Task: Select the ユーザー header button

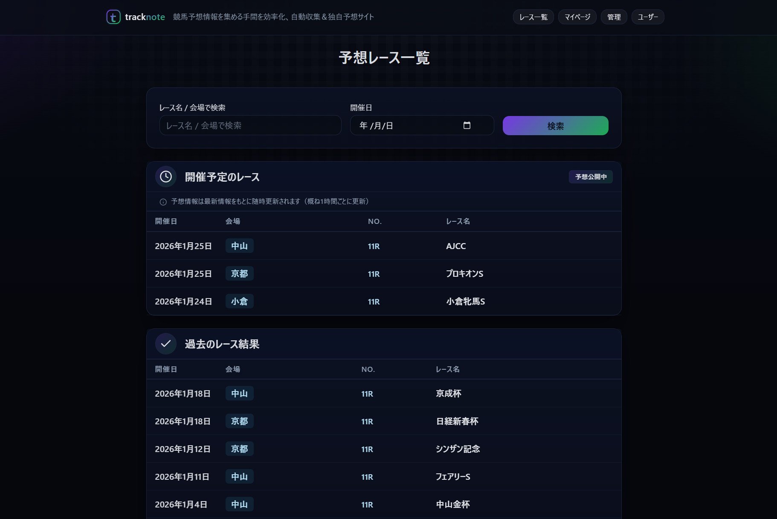Action: point(647,17)
